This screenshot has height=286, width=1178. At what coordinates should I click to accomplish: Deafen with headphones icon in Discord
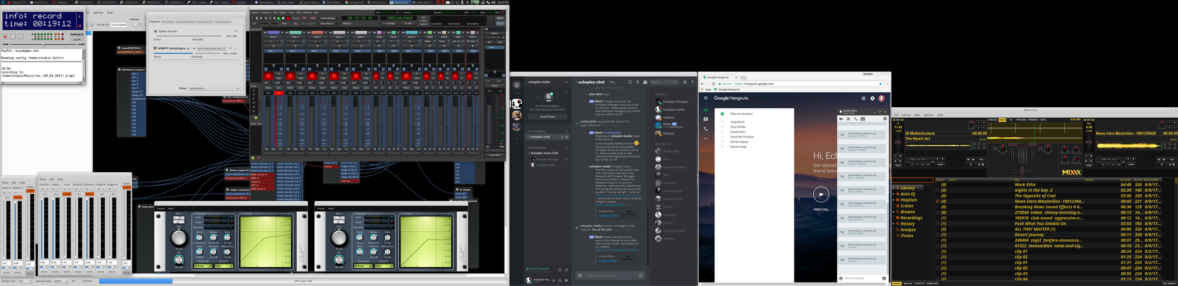click(560, 280)
